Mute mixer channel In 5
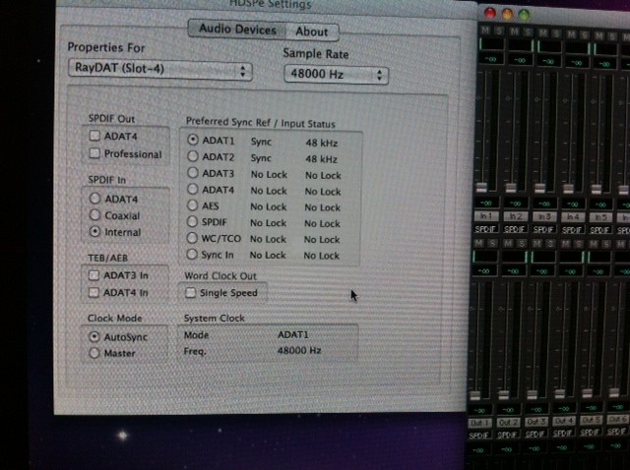Screen dimensions: 630x470 pos(599,36)
